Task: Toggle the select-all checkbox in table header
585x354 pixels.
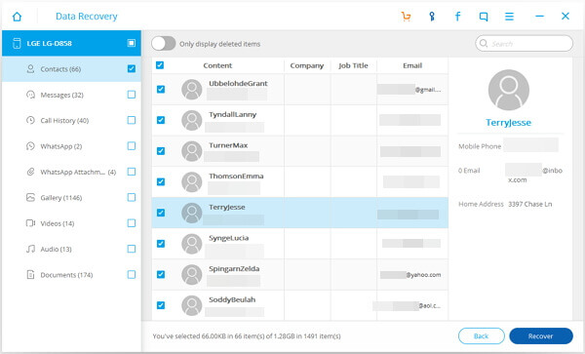Action: click(x=160, y=65)
